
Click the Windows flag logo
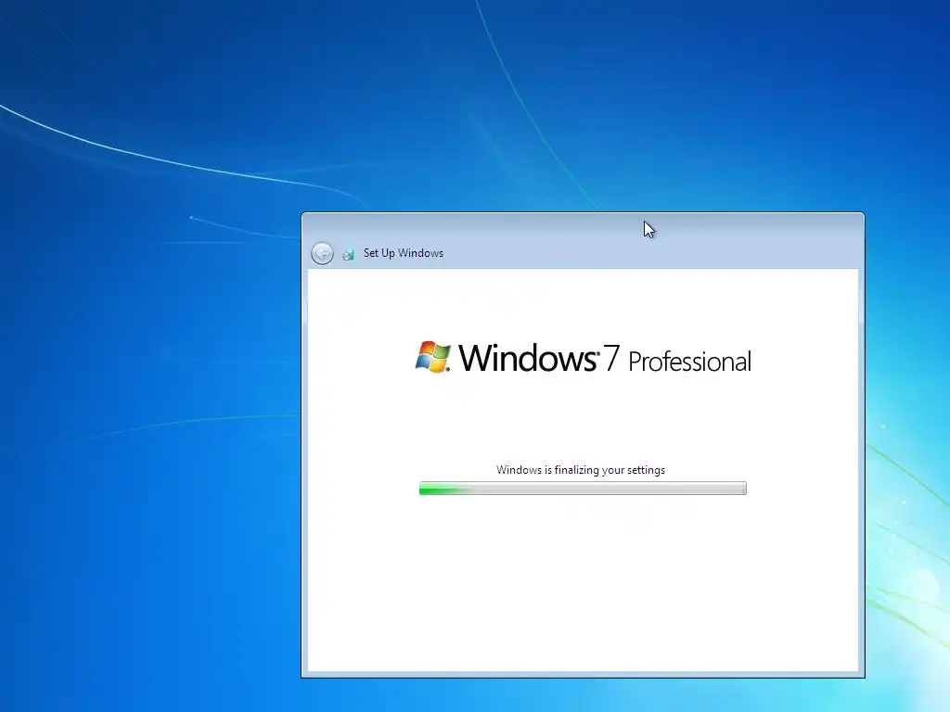(x=433, y=357)
